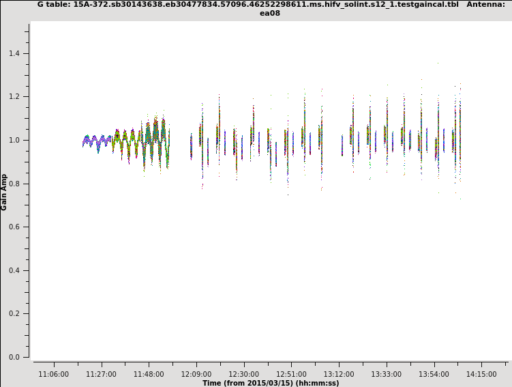Select the 12:30:00 x-axis tick label
The image size is (512, 387).
click(244, 374)
